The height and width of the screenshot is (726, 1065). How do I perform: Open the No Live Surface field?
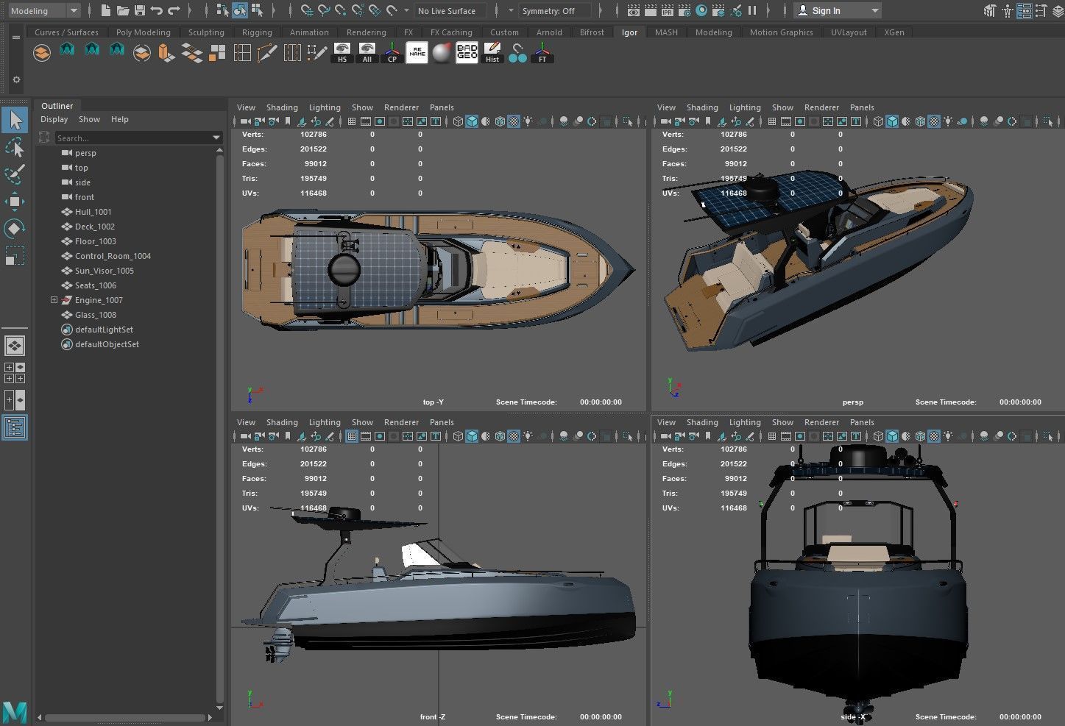(450, 11)
